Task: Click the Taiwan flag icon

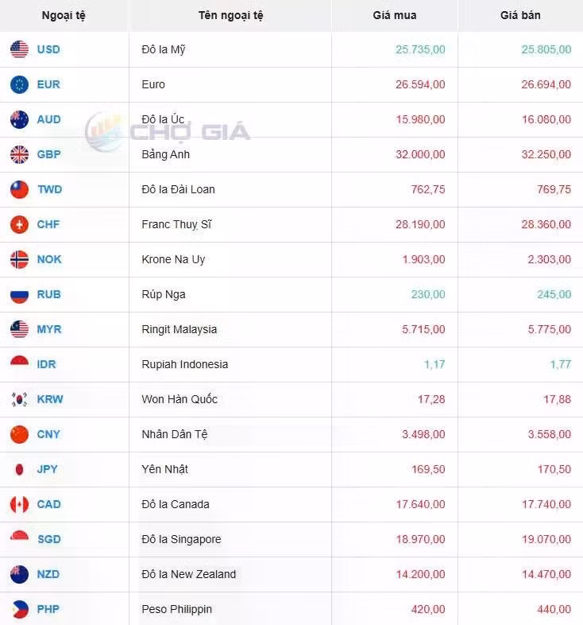Action: point(19,189)
